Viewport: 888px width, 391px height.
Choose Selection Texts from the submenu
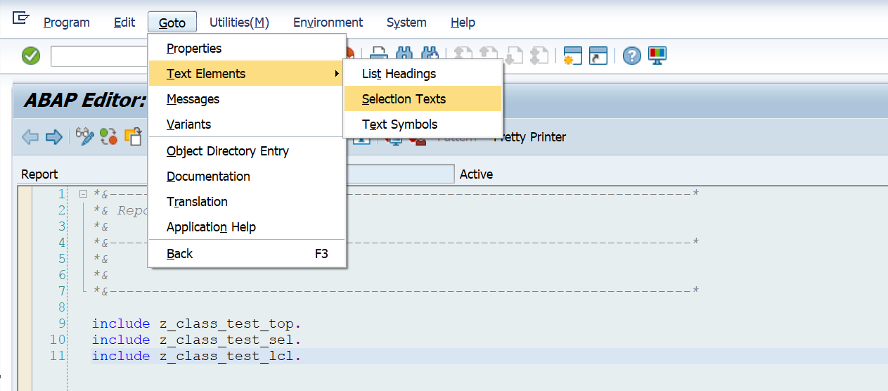click(x=423, y=99)
